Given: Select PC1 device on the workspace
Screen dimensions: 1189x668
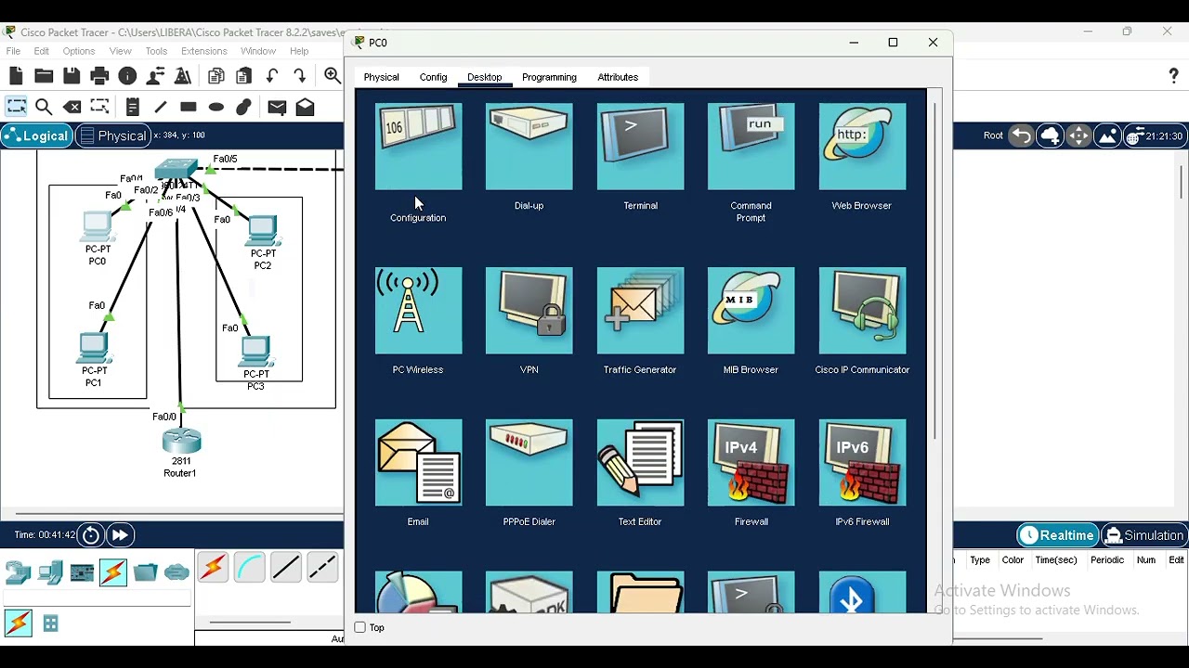Looking at the screenshot, I should click(93, 347).
